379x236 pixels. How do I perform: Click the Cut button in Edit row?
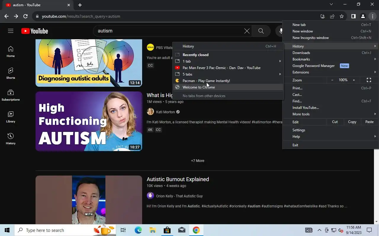tap(335, 122)
